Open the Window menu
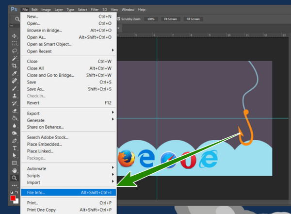 128,10
